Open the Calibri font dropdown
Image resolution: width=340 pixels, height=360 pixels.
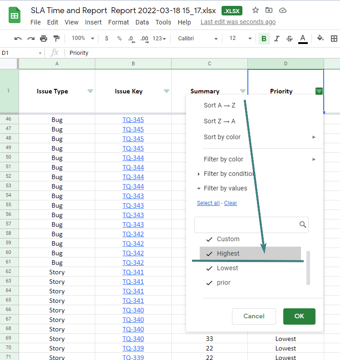click(x=198, y=39)
